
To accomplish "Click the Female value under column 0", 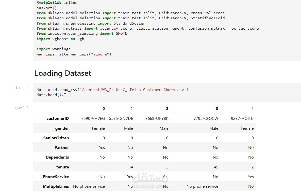I will tap(98, 128).
